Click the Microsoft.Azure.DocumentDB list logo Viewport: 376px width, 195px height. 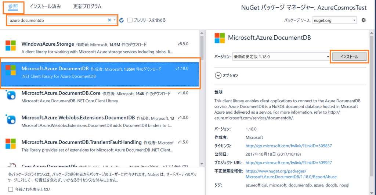click(11, 70)
